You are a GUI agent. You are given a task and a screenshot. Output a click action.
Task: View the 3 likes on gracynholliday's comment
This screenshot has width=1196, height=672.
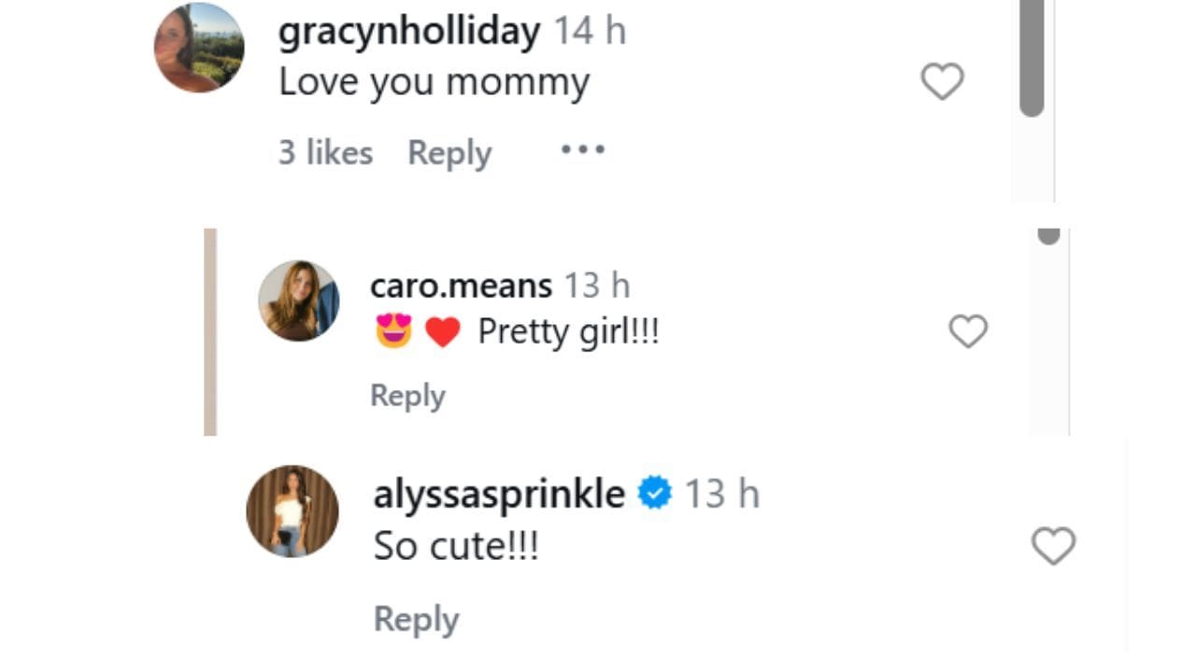point(325,153)
